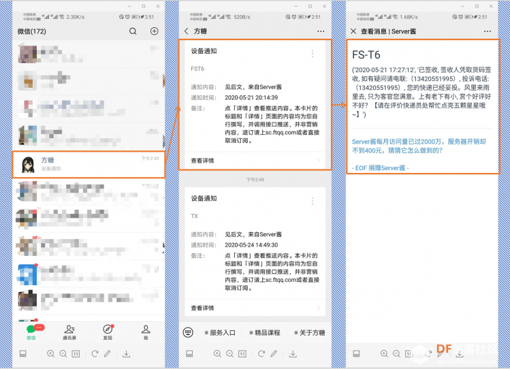Go back using the arrow beside 方糖 title
This screenshot has width=510, height=369.
187,31
